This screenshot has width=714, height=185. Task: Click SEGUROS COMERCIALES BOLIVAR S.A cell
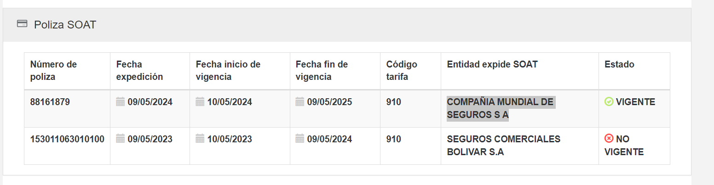pos(503,146)
